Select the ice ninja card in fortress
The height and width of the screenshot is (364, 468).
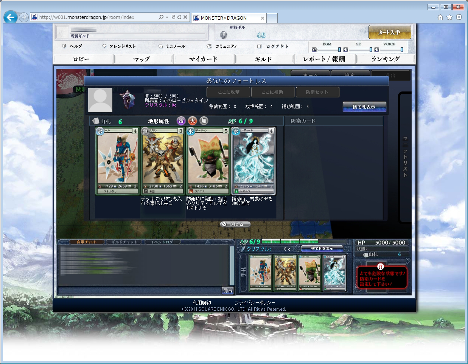point(117,161)
